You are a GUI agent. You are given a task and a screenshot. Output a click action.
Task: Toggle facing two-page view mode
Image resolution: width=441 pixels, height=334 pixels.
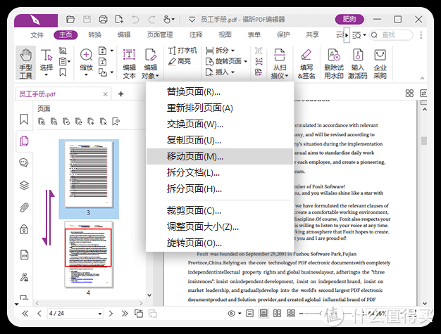point(277,313)
